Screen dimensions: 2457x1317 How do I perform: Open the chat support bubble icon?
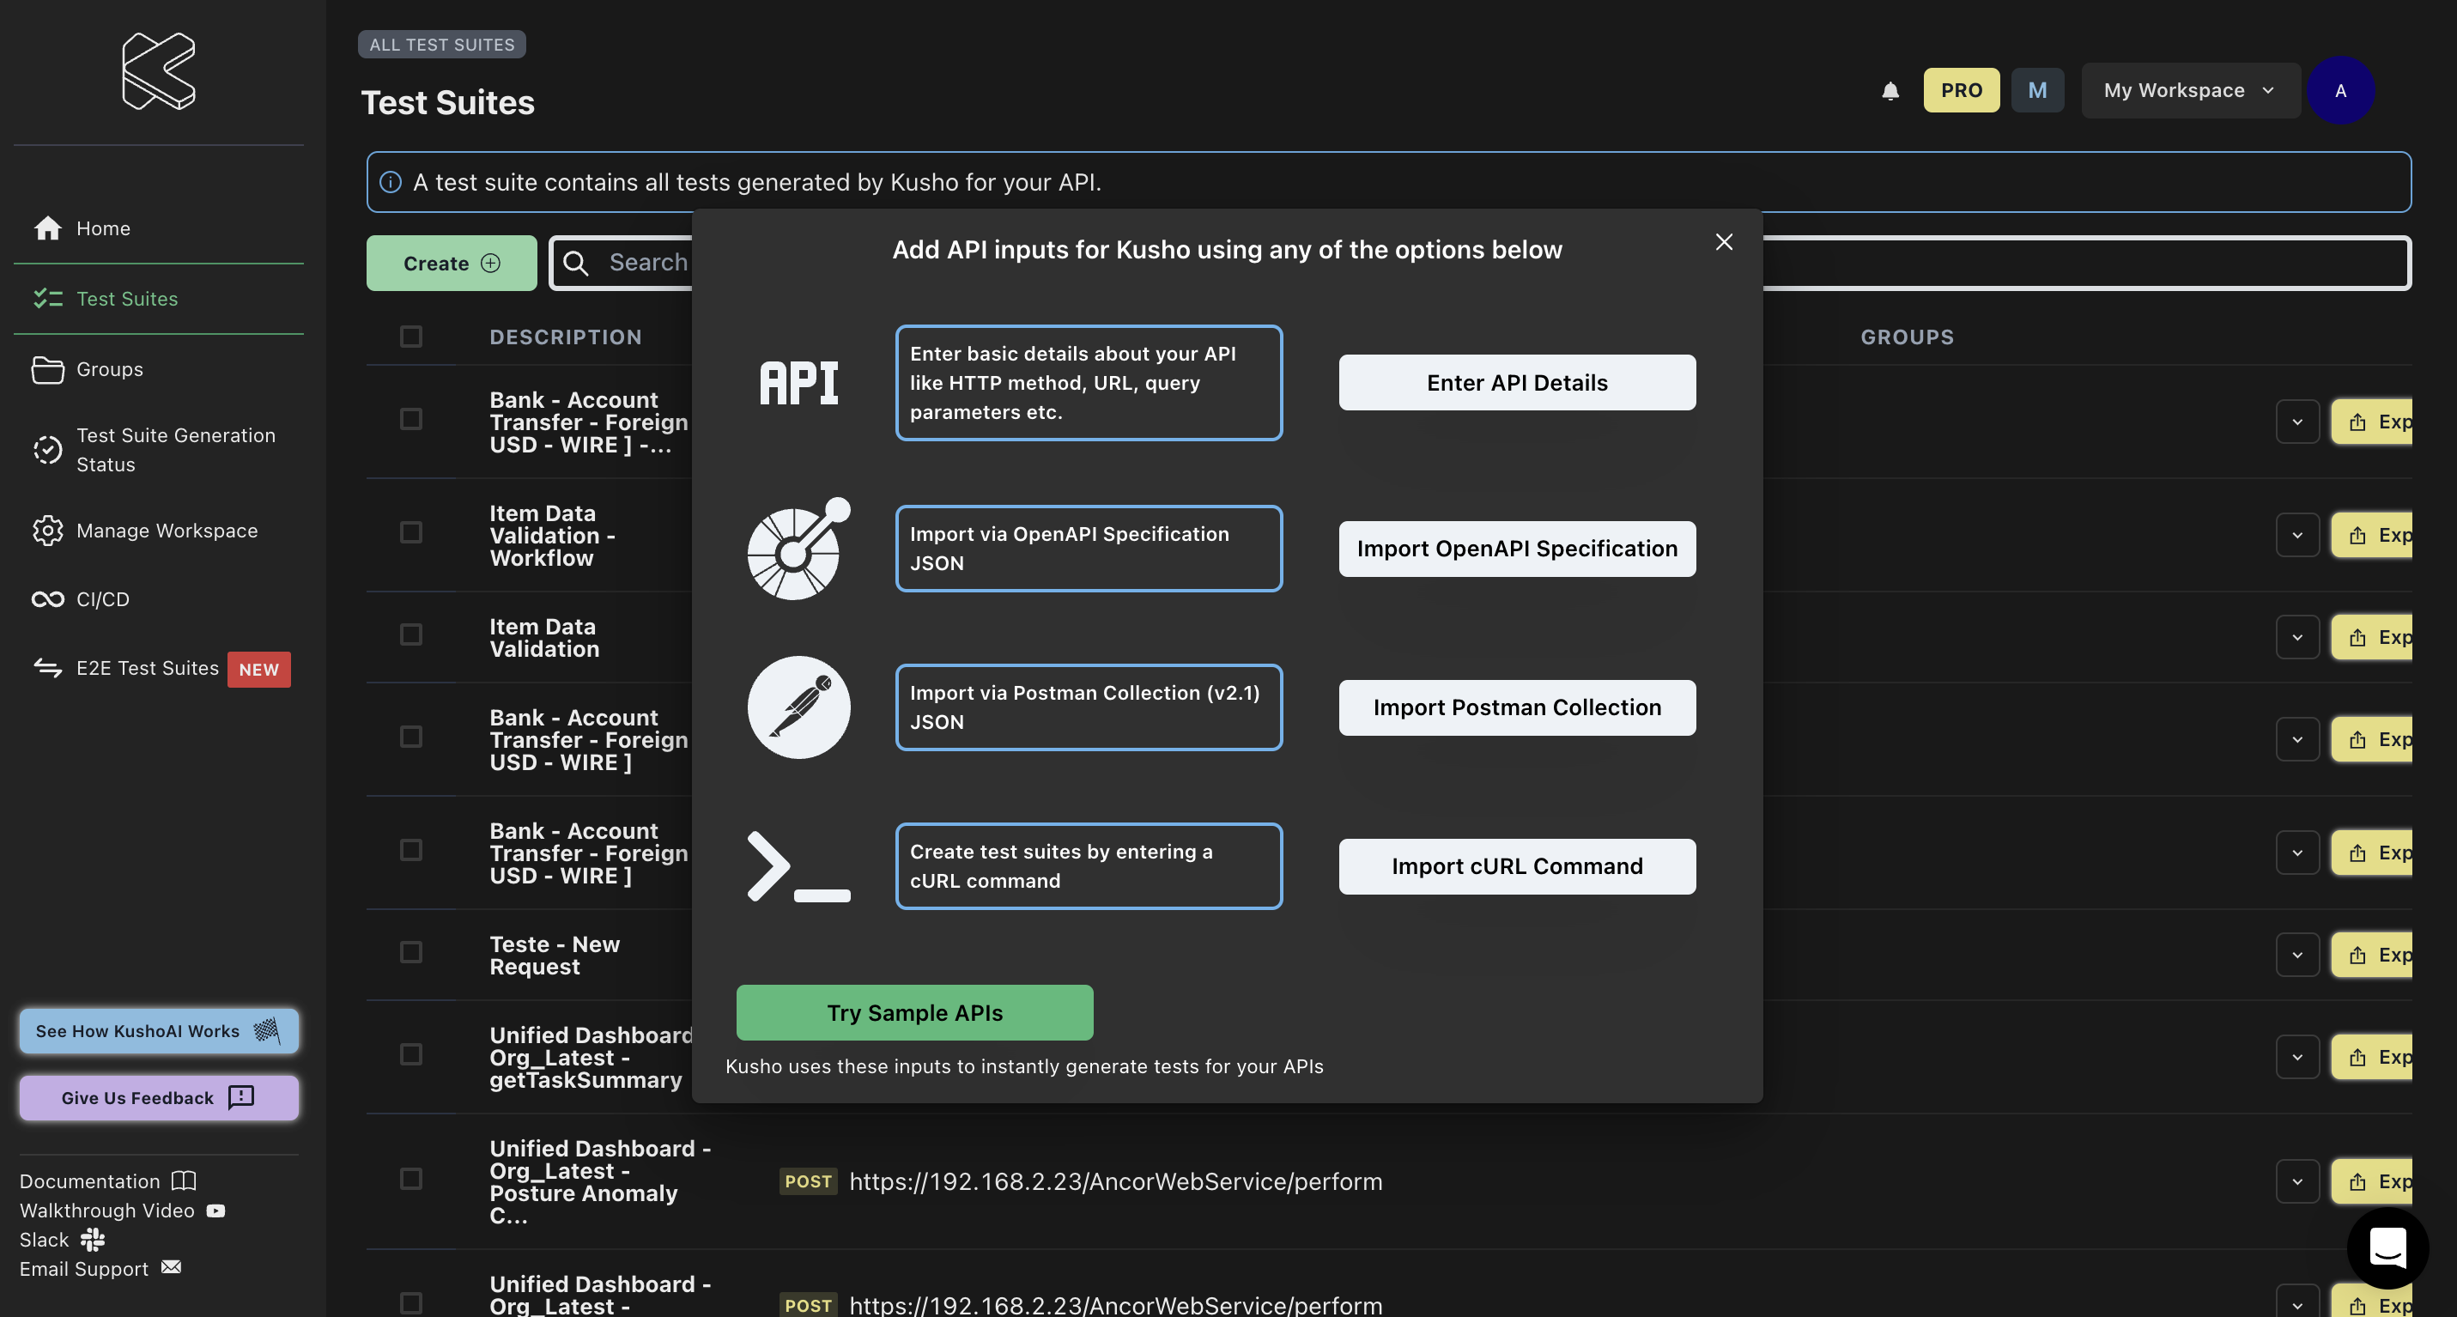(2387, 1247)
